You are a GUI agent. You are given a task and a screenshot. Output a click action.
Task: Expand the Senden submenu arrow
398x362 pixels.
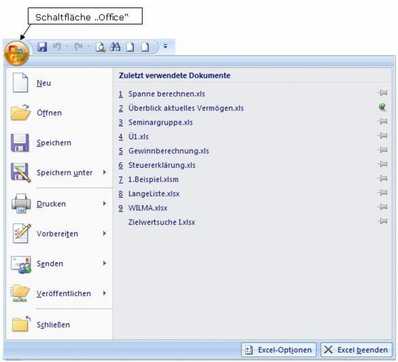[105, 263]
